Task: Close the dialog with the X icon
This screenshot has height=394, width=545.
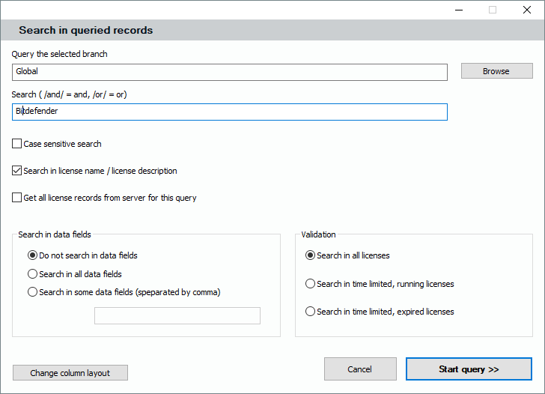Action: coord(527,10)
